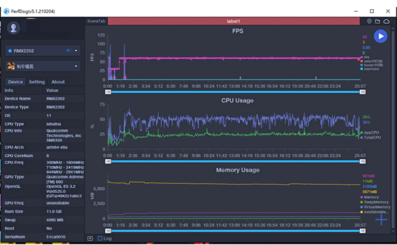Toggle the Stutter legend series
This screenshot has height=245, width=397.
pos(371,65)
